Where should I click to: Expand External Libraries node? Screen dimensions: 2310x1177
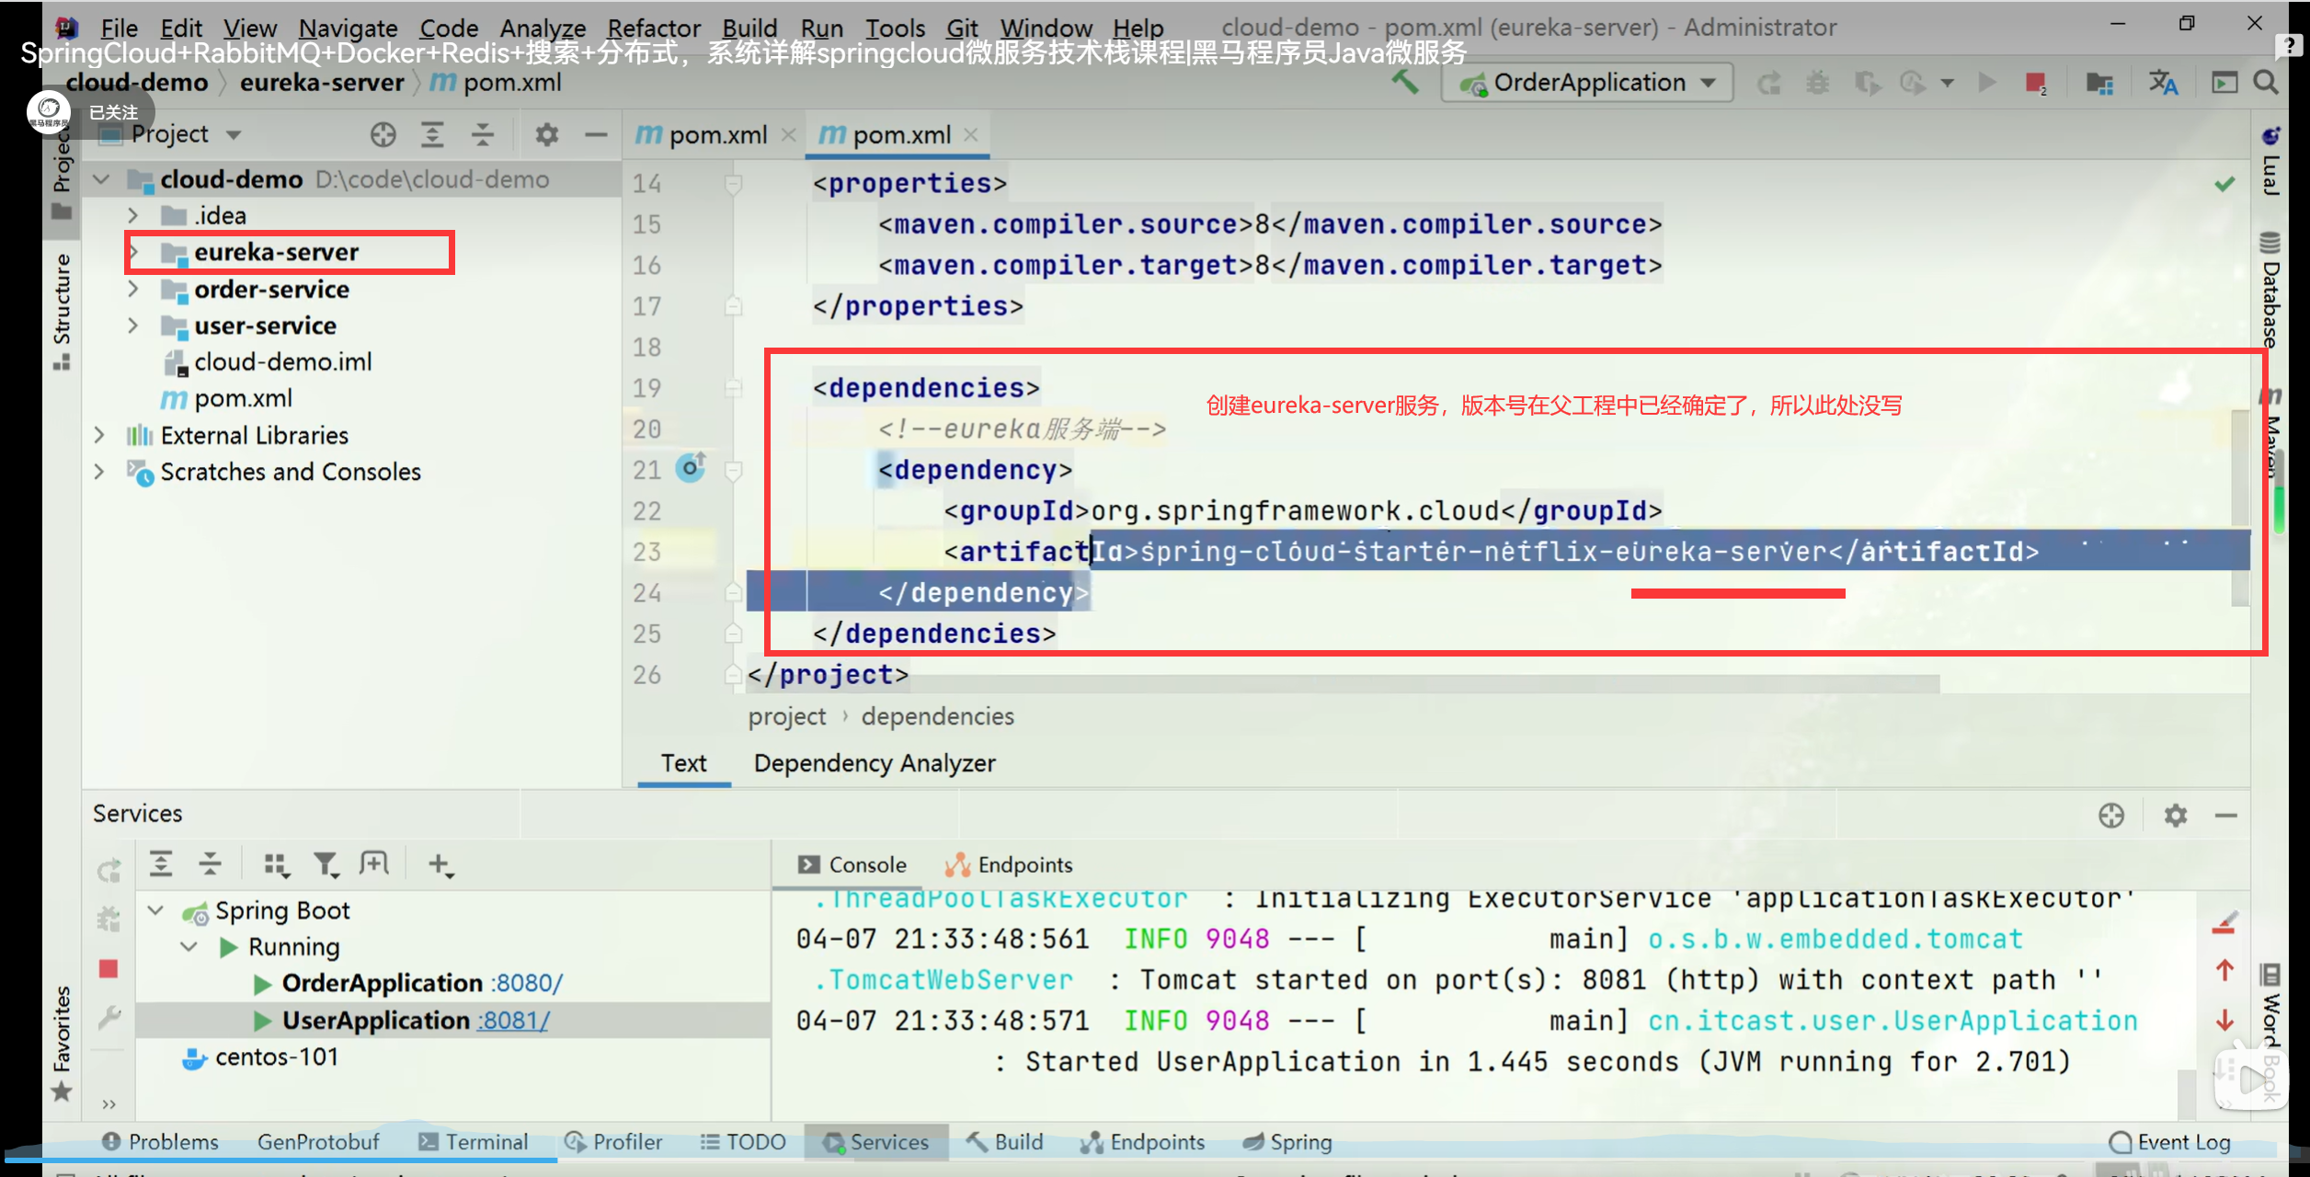click(x=99, y=435)
